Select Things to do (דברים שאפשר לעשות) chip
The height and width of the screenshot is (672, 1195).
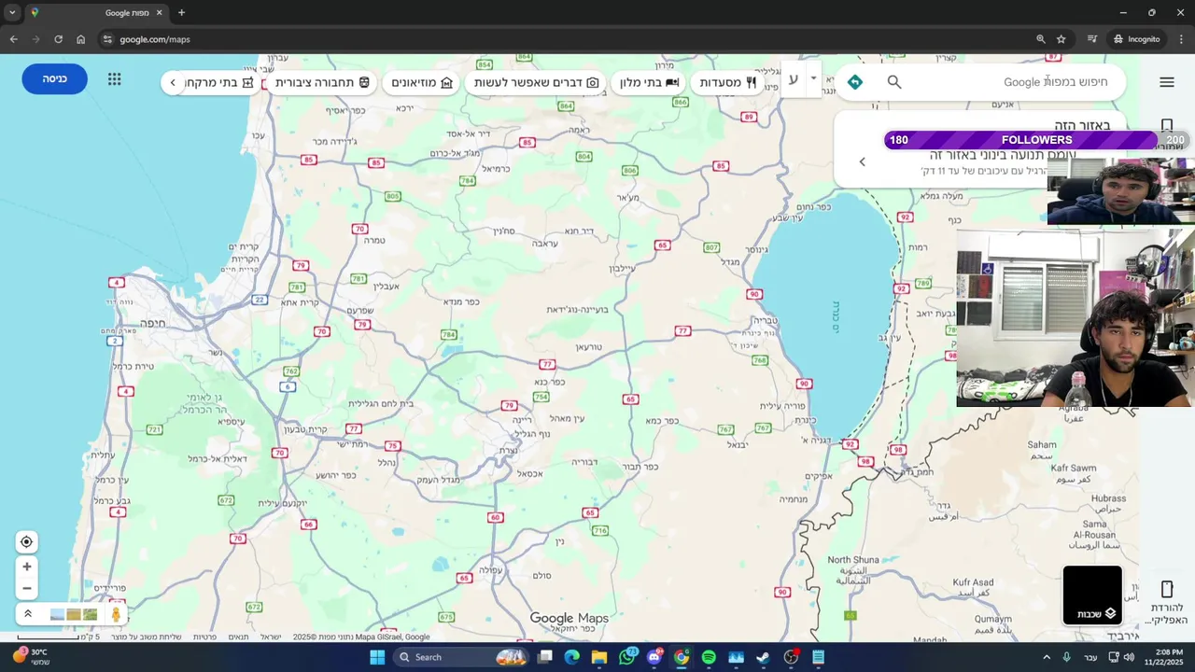[537, 82]
